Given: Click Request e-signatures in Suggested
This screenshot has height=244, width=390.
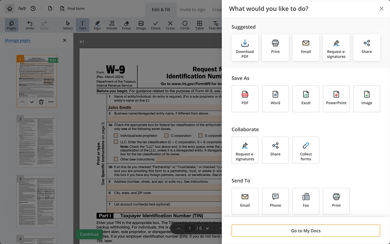Looking at the screenshot, I should pyautogui.click(x=336, y=48).
